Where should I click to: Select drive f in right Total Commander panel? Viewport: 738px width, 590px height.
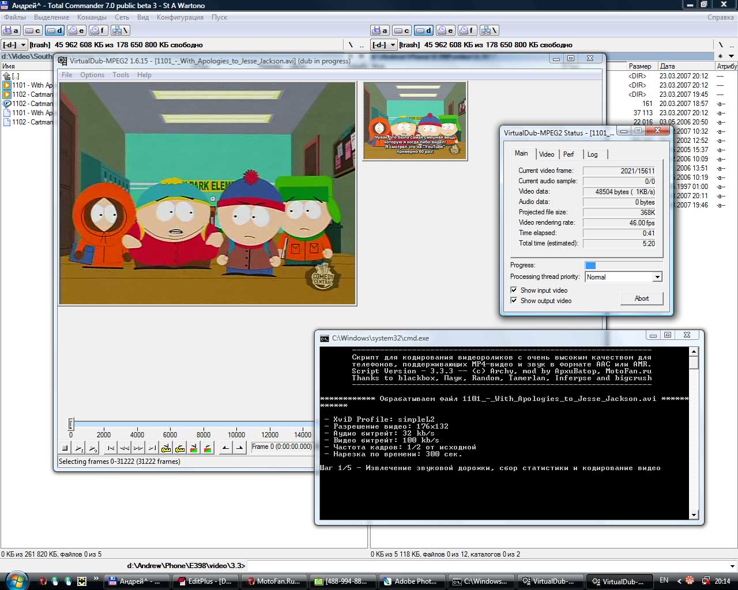click(x=468, y=31)
